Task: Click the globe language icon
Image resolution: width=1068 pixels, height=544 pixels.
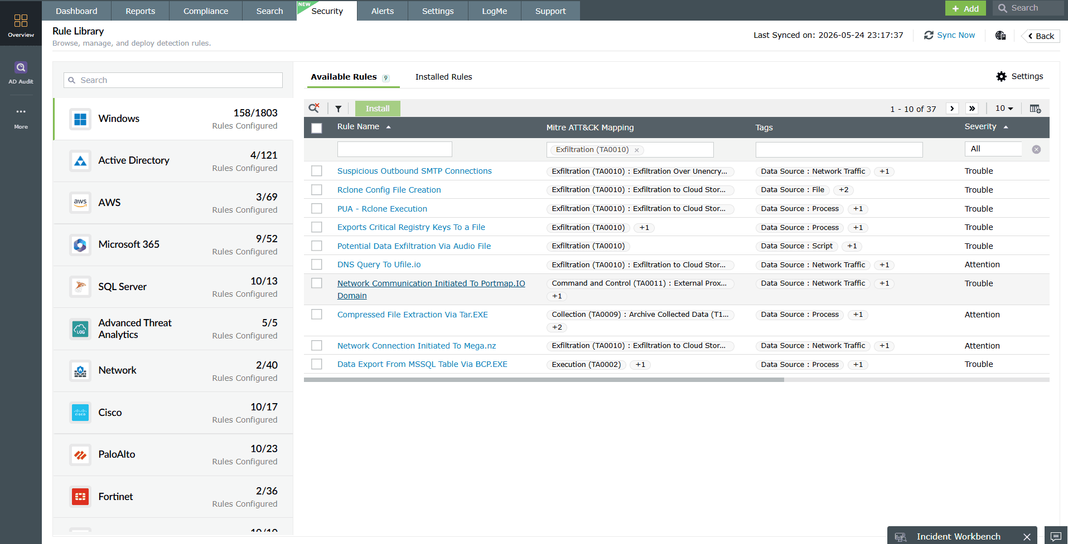Action: 1001,36
